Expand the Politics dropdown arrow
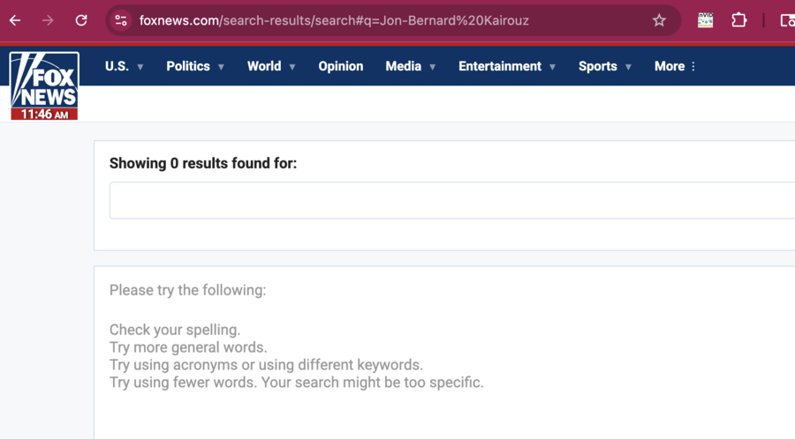Viewport: 795px width, 439px height. [x=222, y=67]
